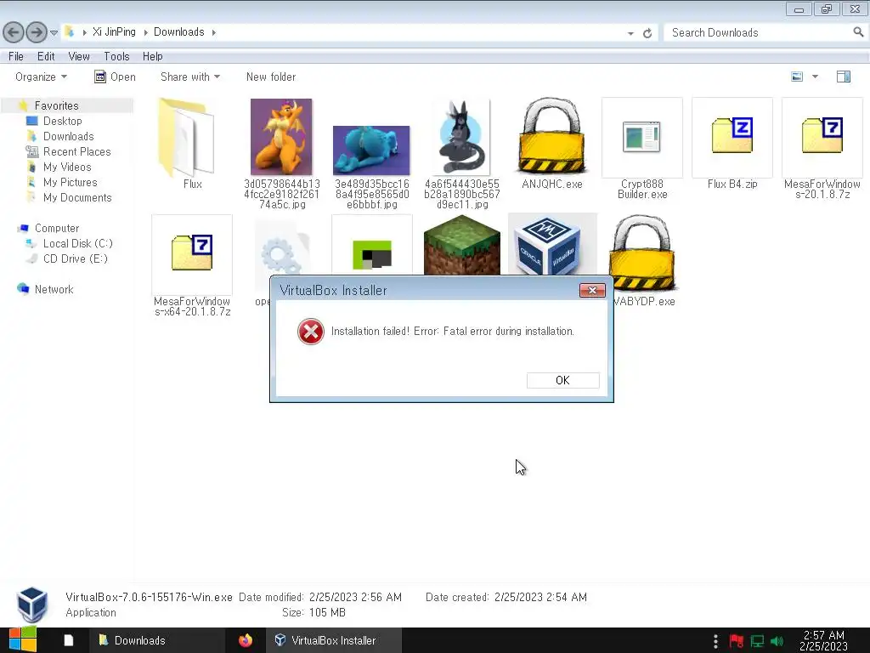Select Local Disk (C:) in the sidebar
This screenshot has width=870, height=653.
point(77,244)
